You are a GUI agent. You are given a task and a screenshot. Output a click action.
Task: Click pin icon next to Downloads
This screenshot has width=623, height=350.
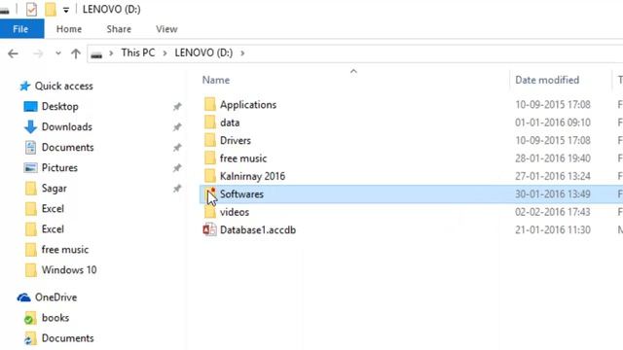coord(177,127)
